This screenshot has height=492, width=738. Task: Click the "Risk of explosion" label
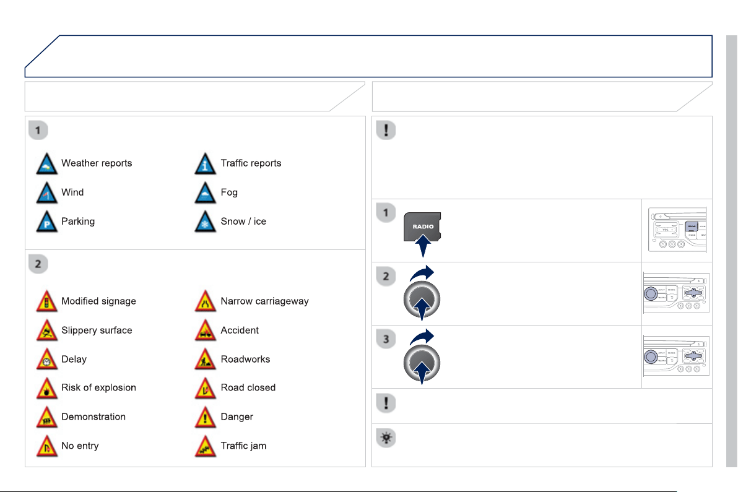coord(98,387)
